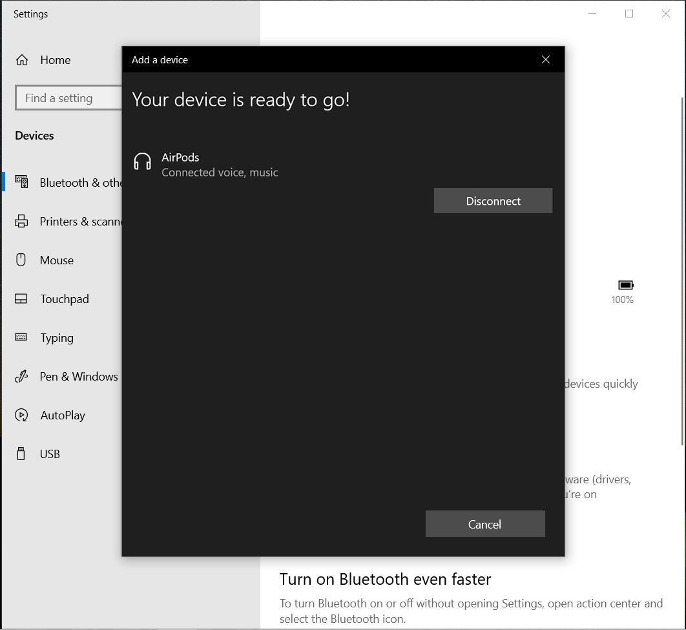Screen dimensions: 686x630
Task: Open the USB settings page
Action: 50,454
